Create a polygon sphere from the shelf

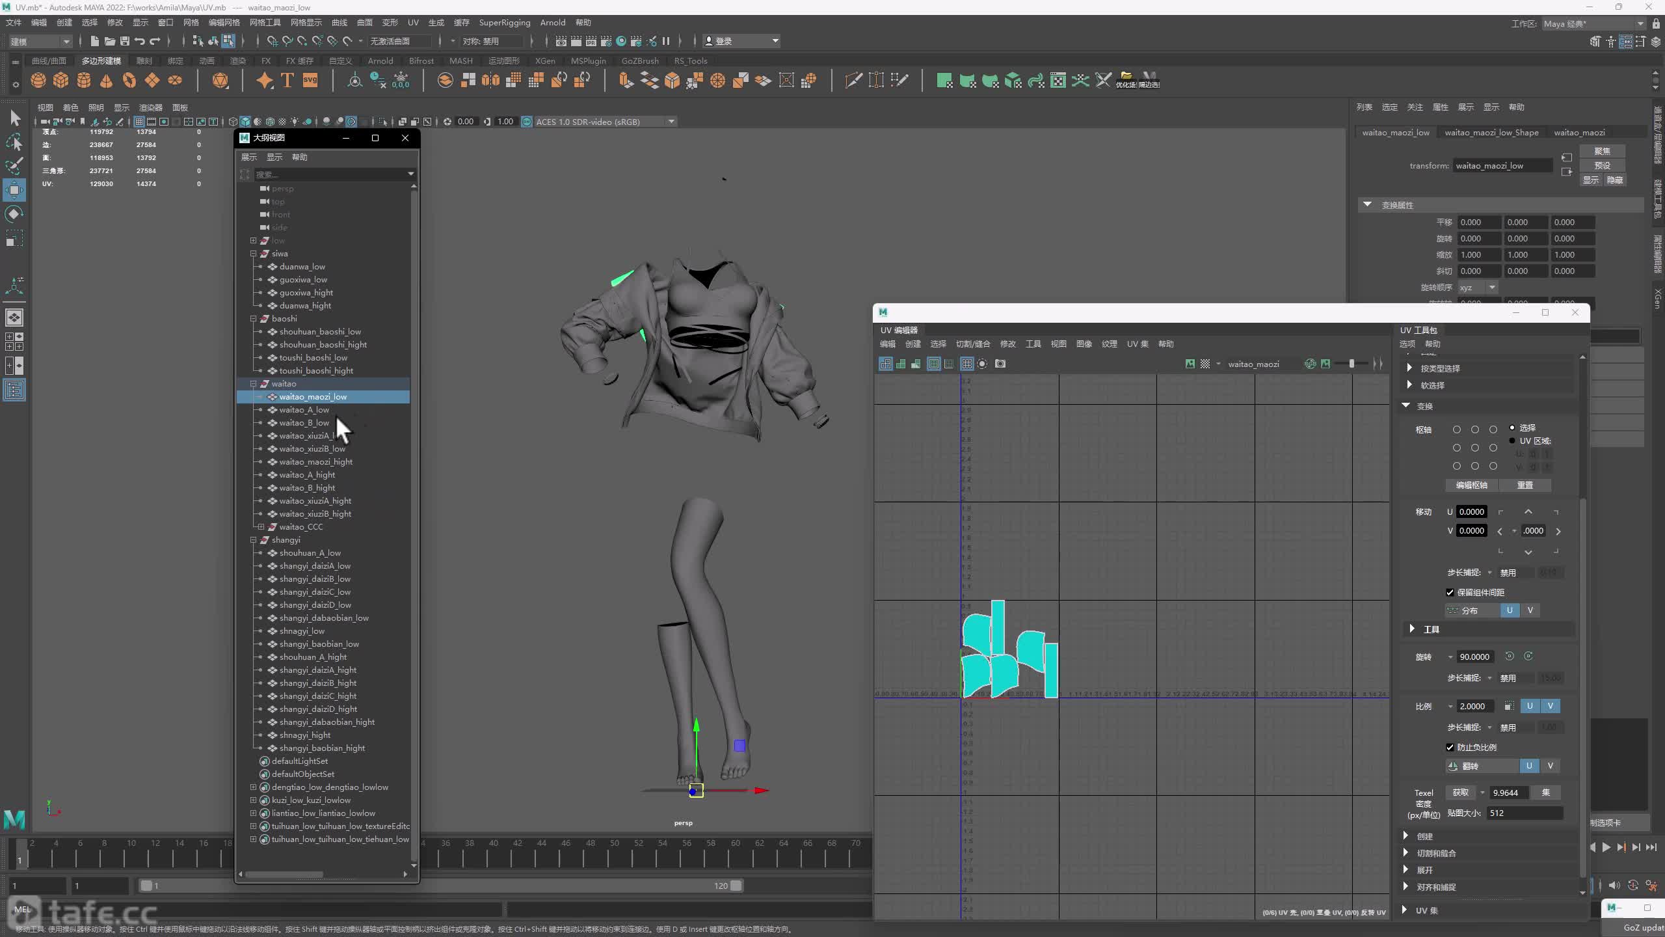pyautogui.click(x=38, y=80)
